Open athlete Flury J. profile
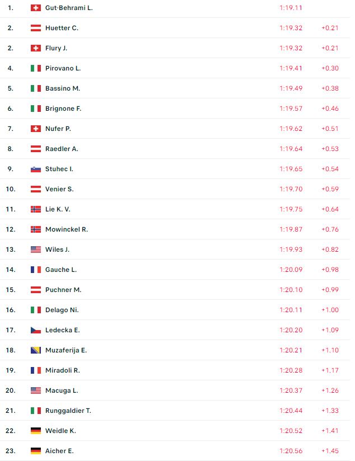 point(56,48)
